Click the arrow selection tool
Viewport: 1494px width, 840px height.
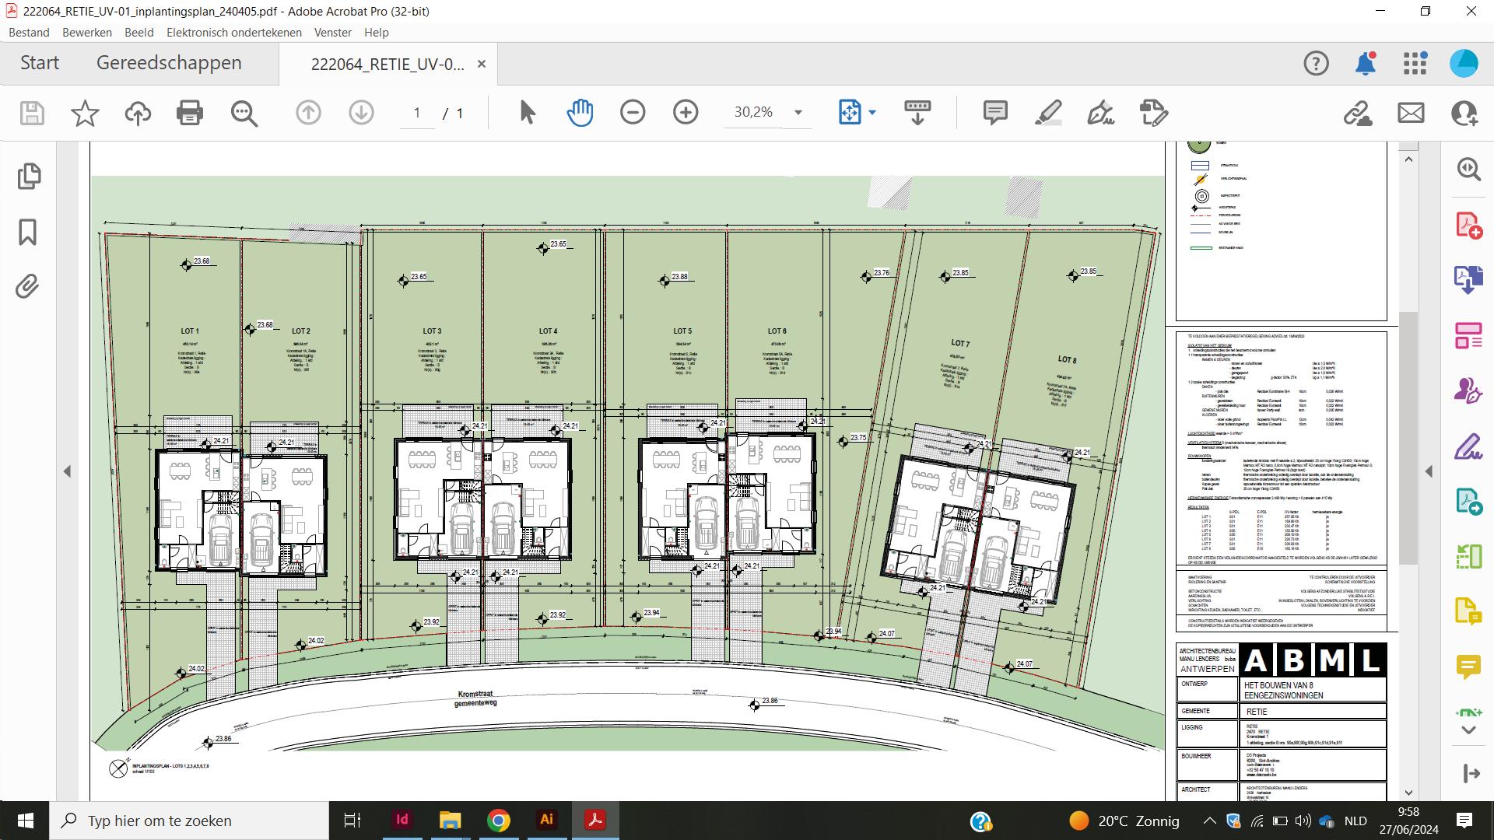pyautogui.click(x=527, y=113)
